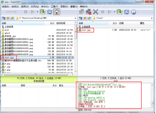Sort local files by 修改时间 column
This screenshot has width=156, height=113.
click(65, 23)
